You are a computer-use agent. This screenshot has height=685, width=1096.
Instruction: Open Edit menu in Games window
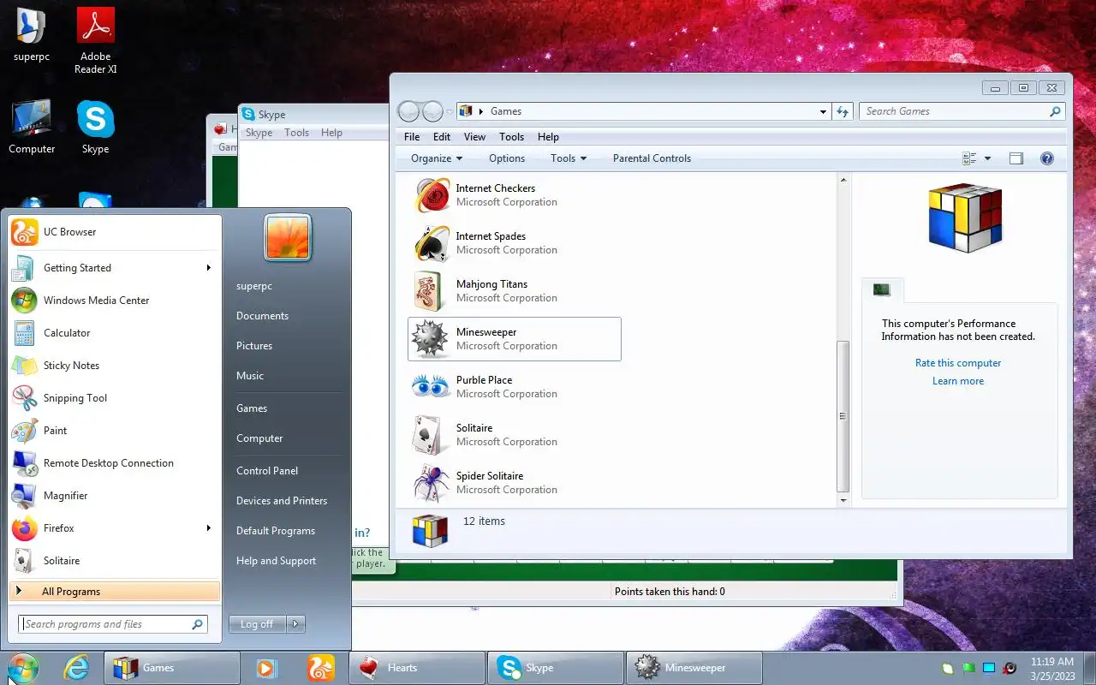click(x=442, y=137)
